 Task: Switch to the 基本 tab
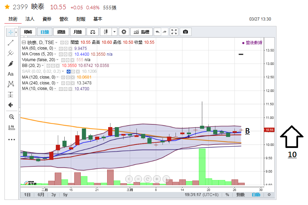pos(98,19)
